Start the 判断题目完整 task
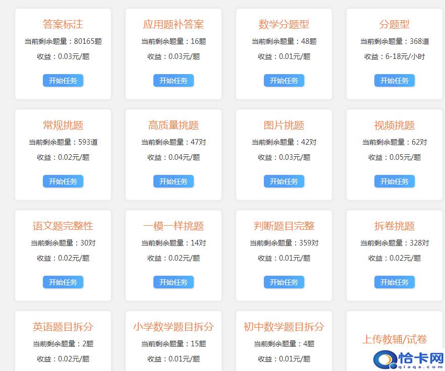 click(x=284, y=282)
